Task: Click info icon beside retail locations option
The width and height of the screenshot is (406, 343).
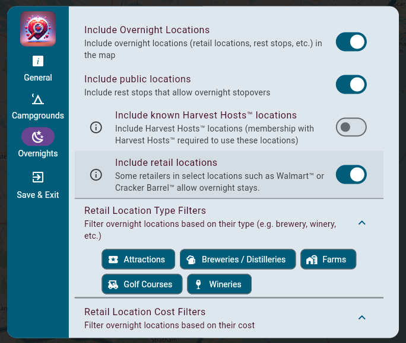Action: point(96,175)
